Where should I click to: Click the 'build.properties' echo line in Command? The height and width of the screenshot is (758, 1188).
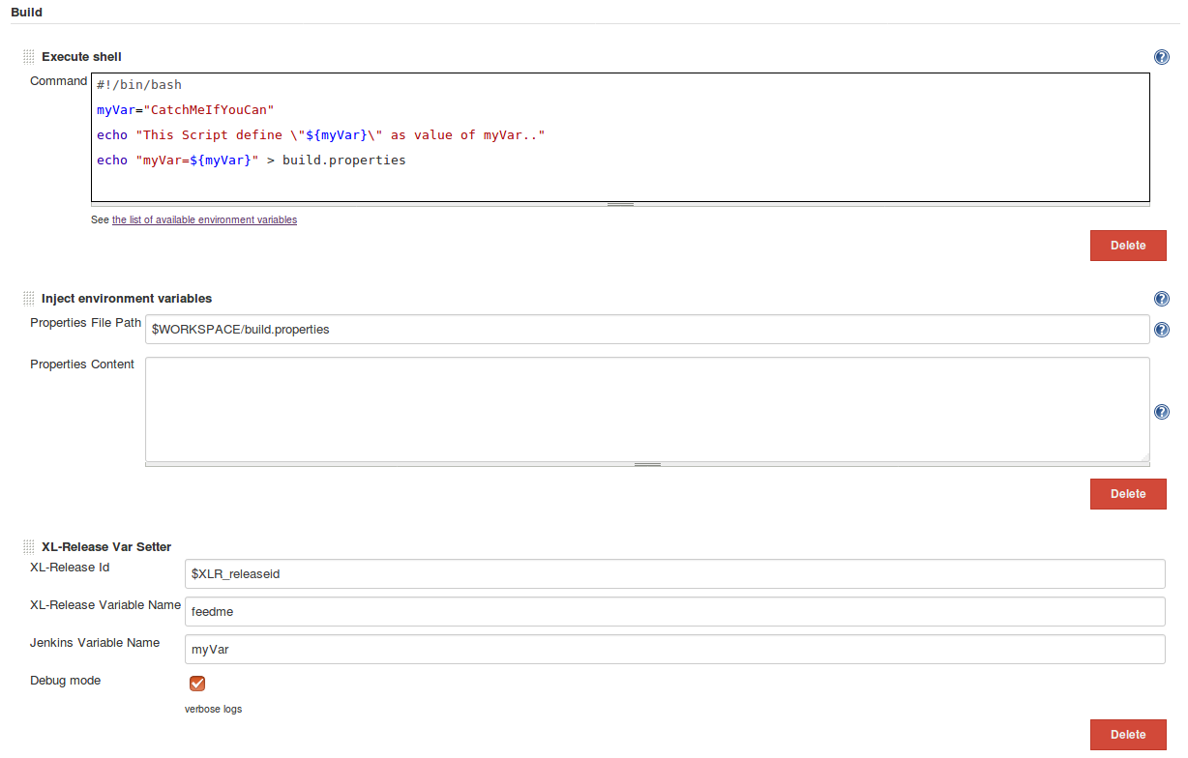click(252, 160)
